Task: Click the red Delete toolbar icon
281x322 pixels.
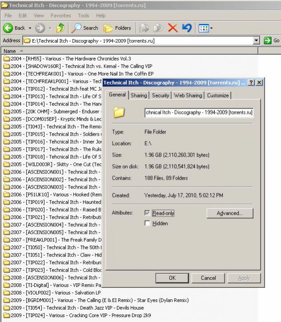Action: click(173, 28)
